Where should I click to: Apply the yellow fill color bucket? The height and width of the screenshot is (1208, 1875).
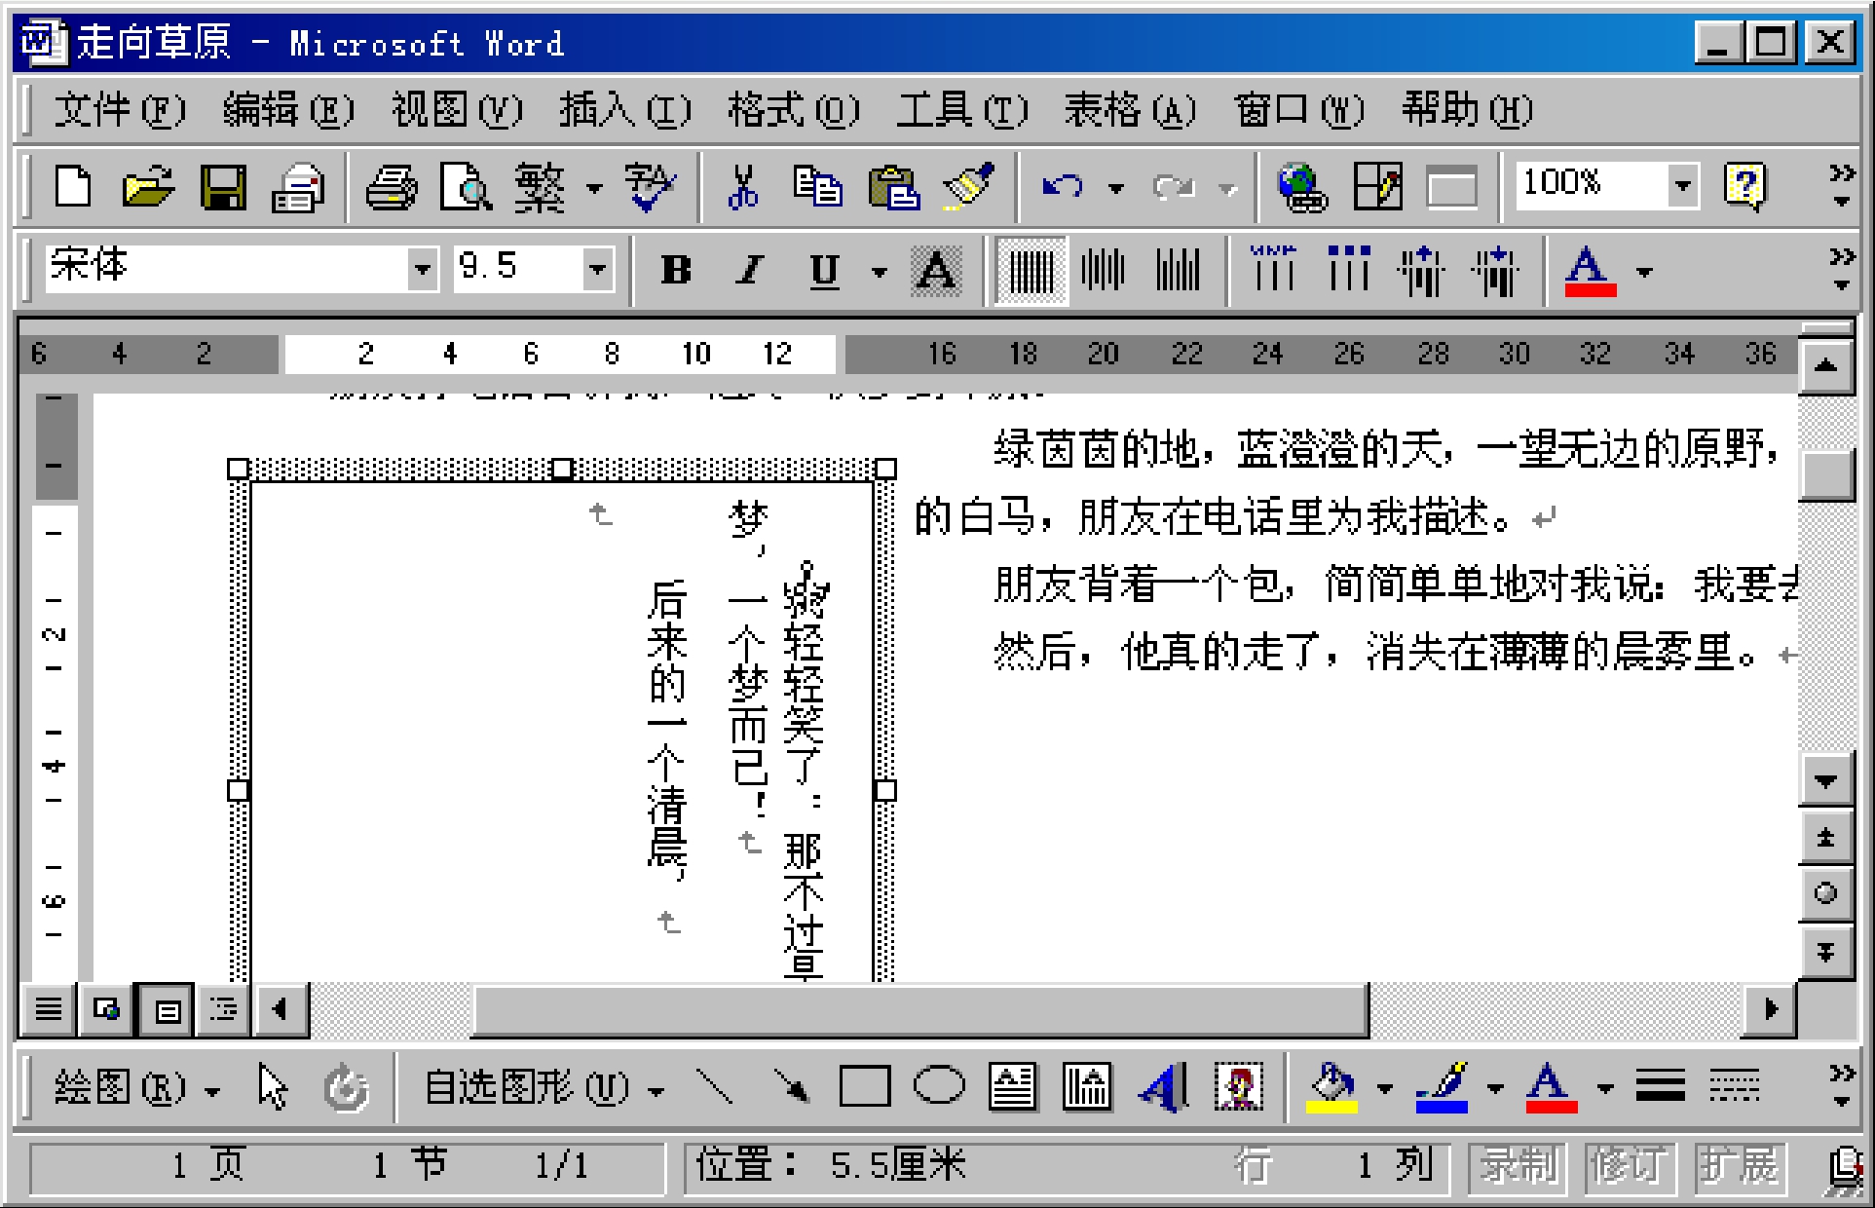1331,1087
